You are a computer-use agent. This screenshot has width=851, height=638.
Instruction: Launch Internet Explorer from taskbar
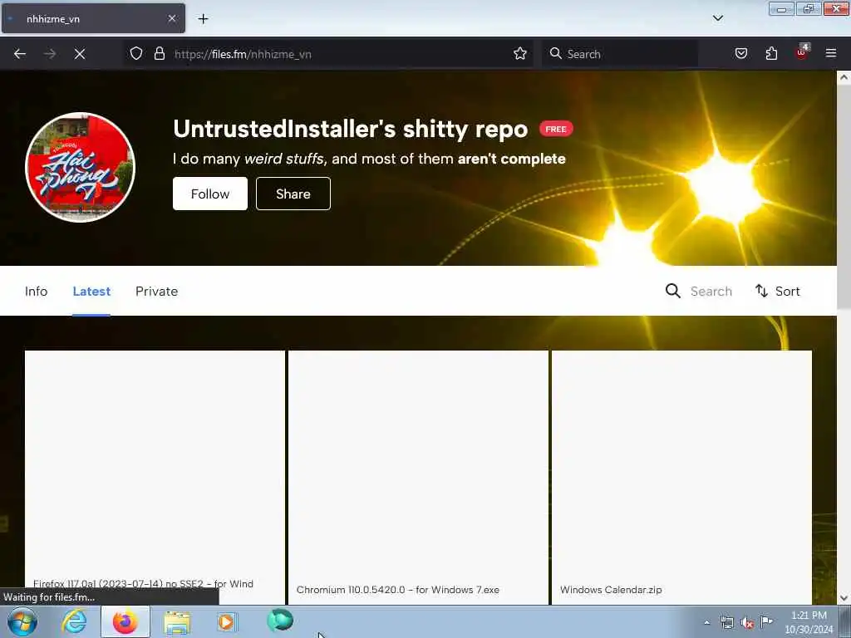[74, 621]
